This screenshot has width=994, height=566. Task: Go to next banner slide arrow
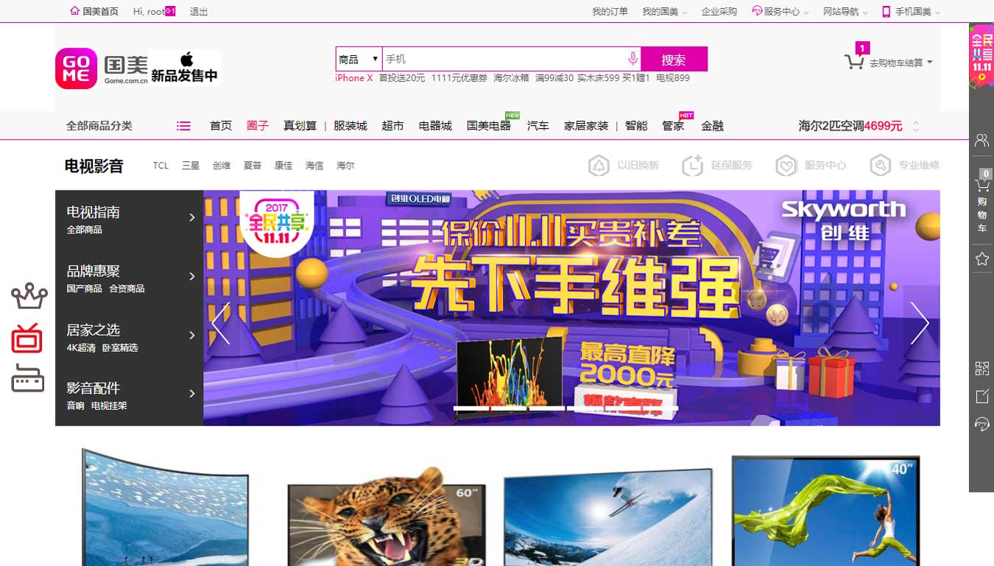pos(920,323)
